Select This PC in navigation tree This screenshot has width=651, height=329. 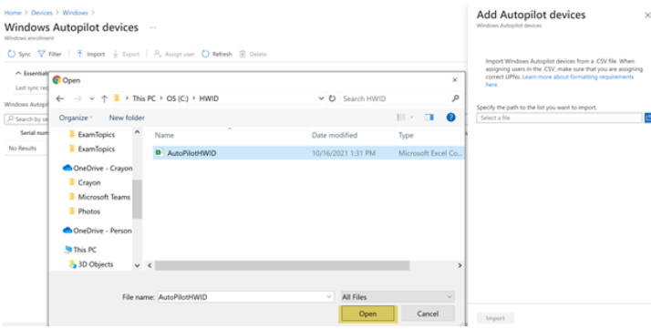tap(80, 250)
